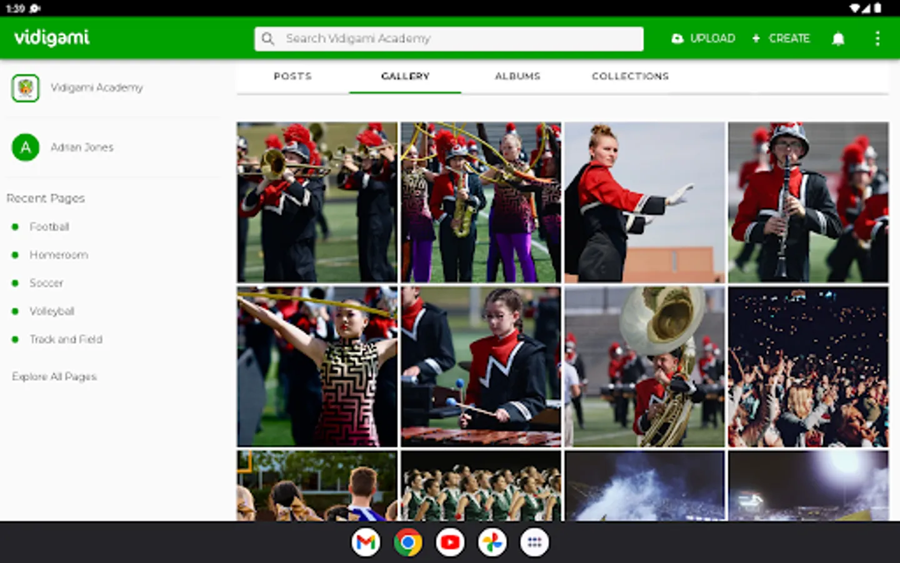
Task: Open the Homeroom page
Action: (x=59, y=255)
